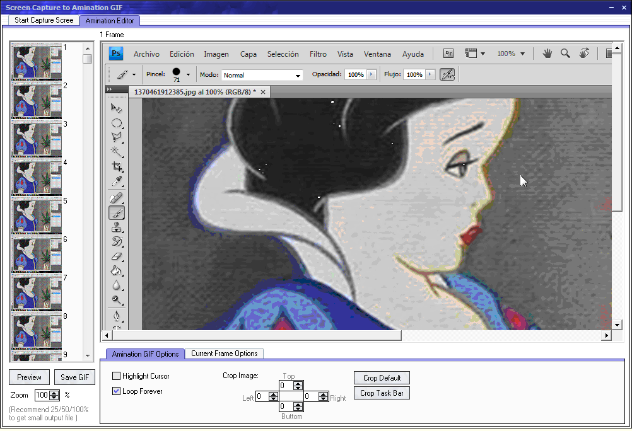Expand the collapsed toolbox double arrows
Viewport: 632px width, 431px height.
[x=109, y=89]
